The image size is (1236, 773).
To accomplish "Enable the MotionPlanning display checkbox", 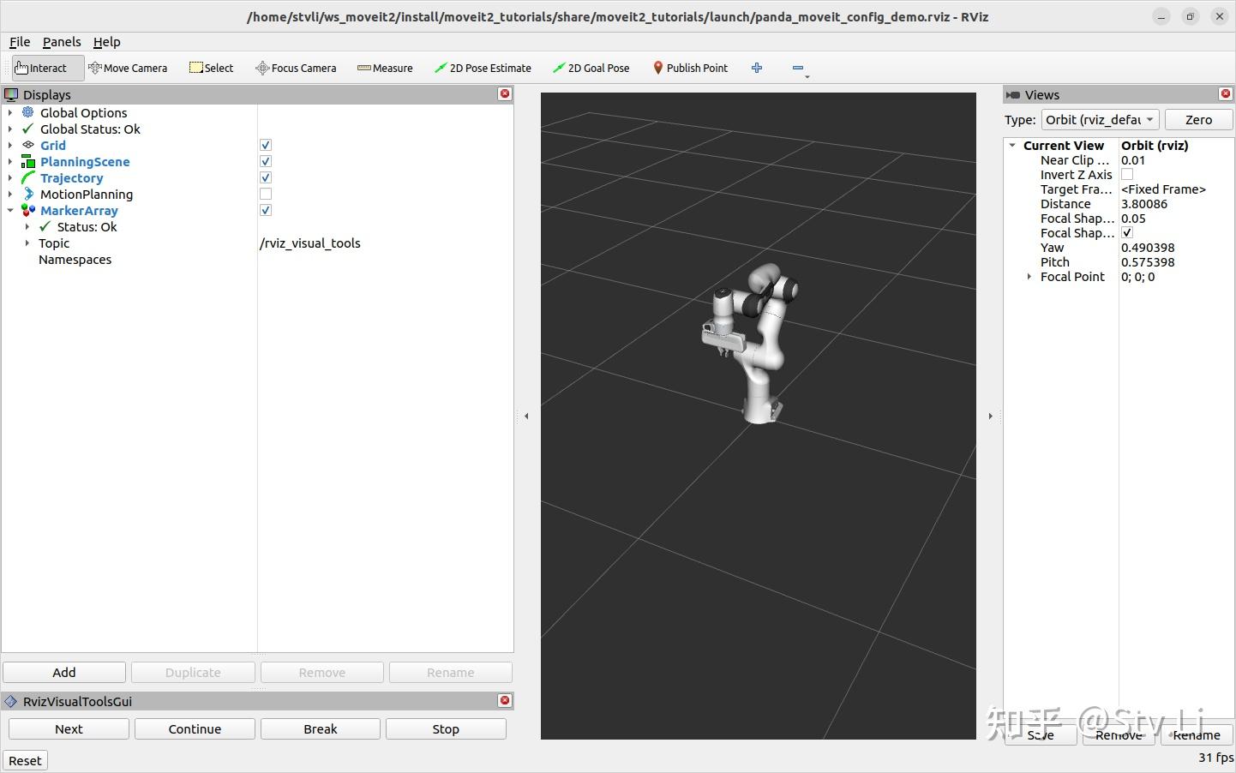I will point(265,194).
